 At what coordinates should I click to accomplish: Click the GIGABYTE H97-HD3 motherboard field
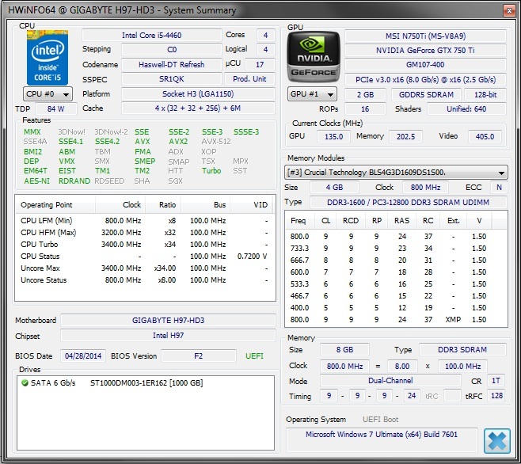click(x=168, y=321)
